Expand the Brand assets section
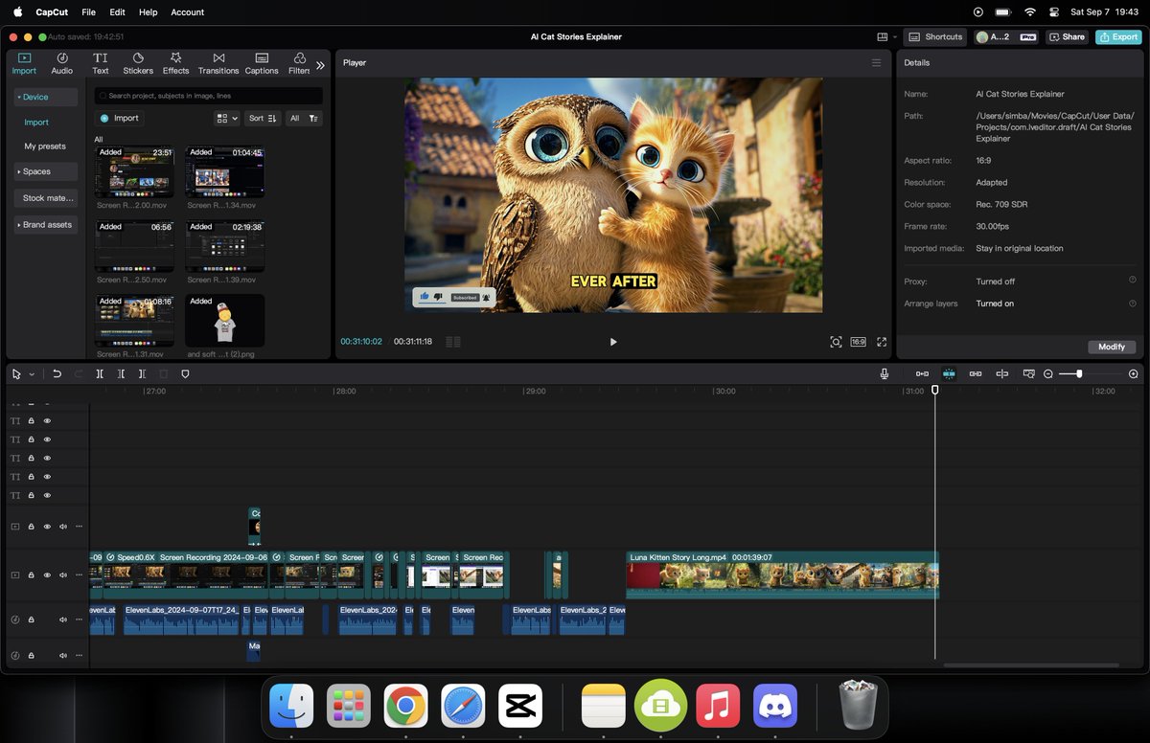1150x743 pixels. [x=45, y=225]
